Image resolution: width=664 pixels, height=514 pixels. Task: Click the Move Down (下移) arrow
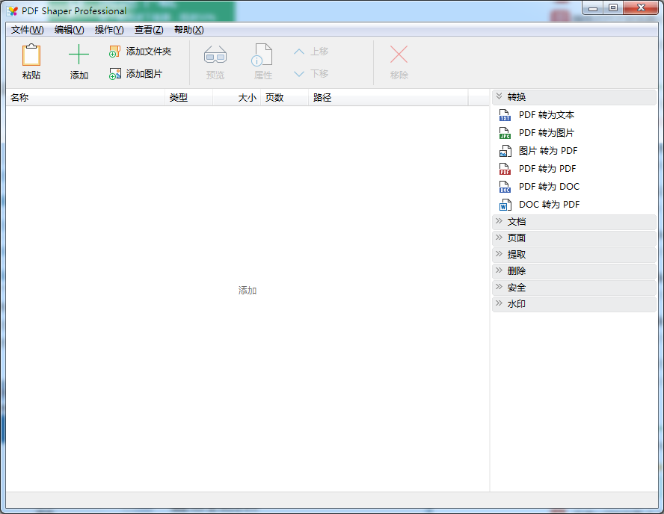click(x=299, y=74)
